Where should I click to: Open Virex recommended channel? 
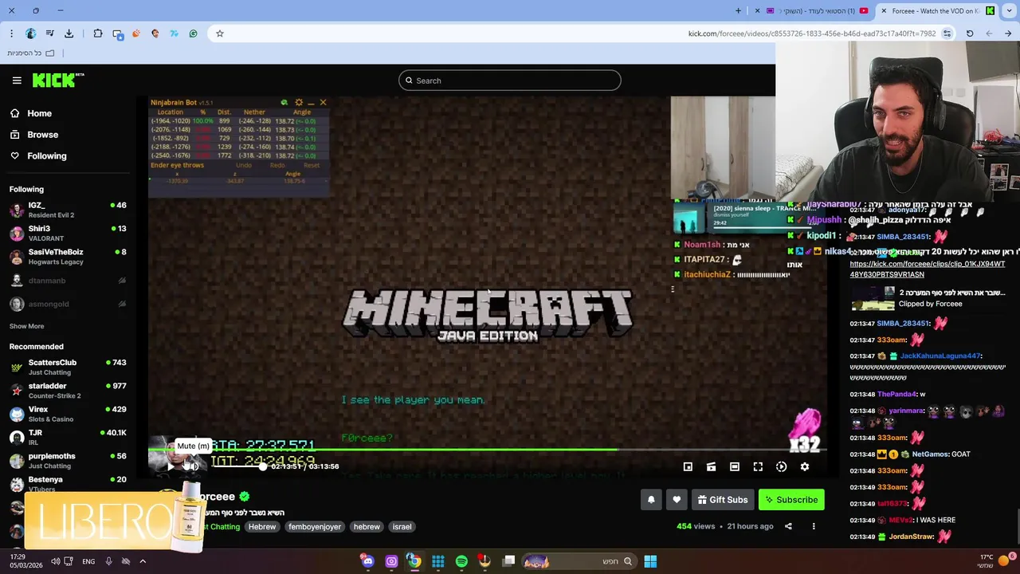(x=68, y=414)
